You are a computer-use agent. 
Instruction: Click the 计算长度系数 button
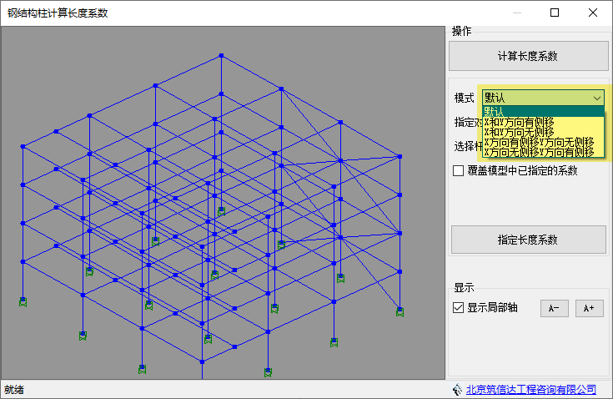(x=528, y=56)
